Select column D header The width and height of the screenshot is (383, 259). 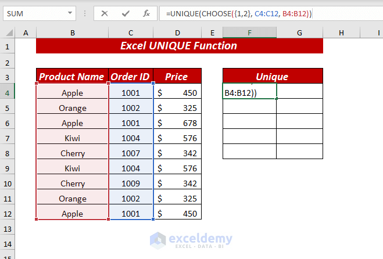177,33
